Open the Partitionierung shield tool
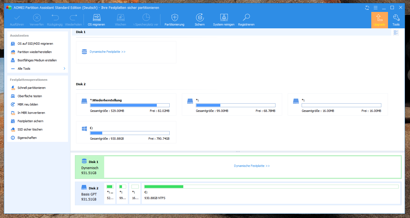The height and width of the screenshot is (218, 410). click(174, 20)
